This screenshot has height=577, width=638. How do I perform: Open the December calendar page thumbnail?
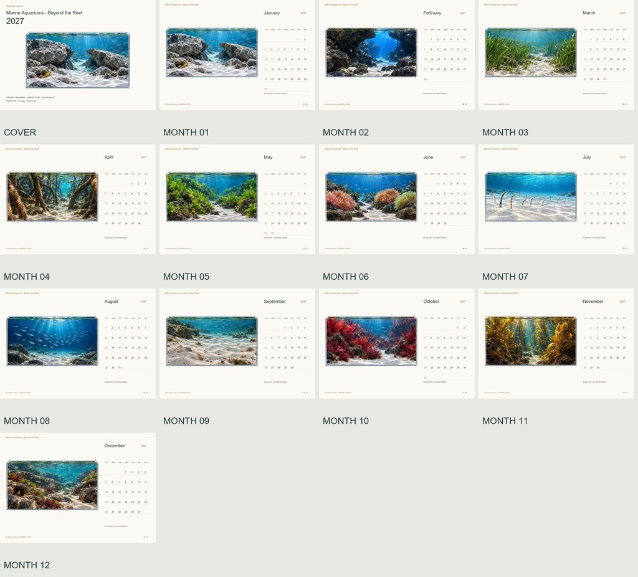[x=78, y=488]
